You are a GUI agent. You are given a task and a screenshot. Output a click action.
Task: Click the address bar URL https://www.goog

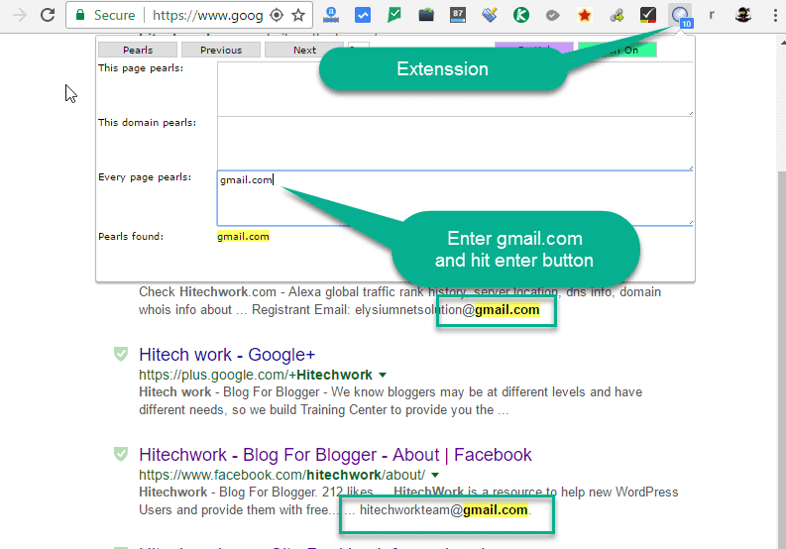207,15
